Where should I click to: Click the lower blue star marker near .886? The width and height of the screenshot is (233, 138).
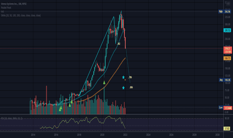point(123,88)
